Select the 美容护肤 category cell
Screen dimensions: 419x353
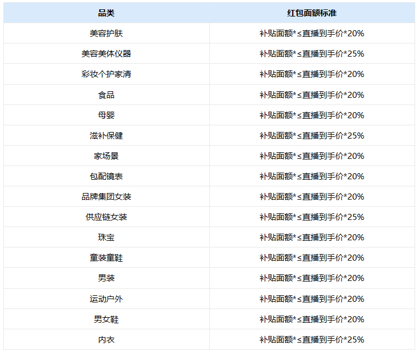tap(106, 34)
